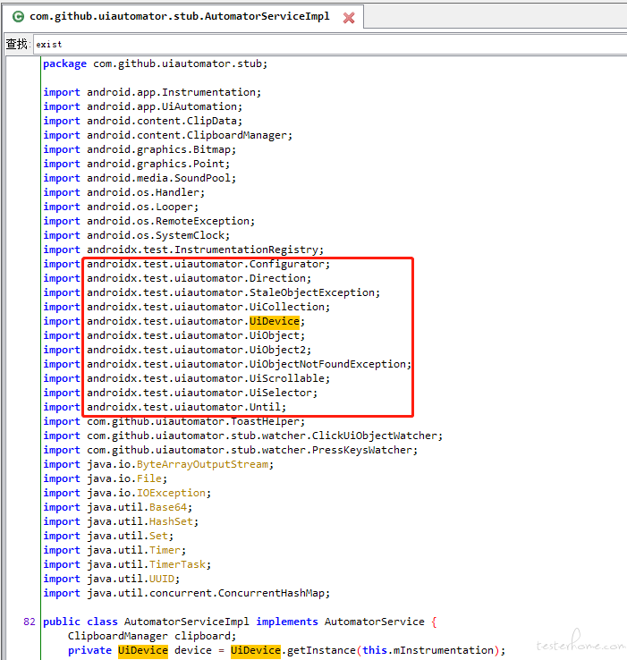This screenshot has width=627, height=660.
Task: Click import android.os.Handler line
Action: click(123, 192)
